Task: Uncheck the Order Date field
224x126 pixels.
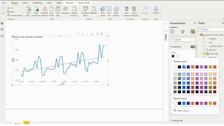Action: (204, 54)
